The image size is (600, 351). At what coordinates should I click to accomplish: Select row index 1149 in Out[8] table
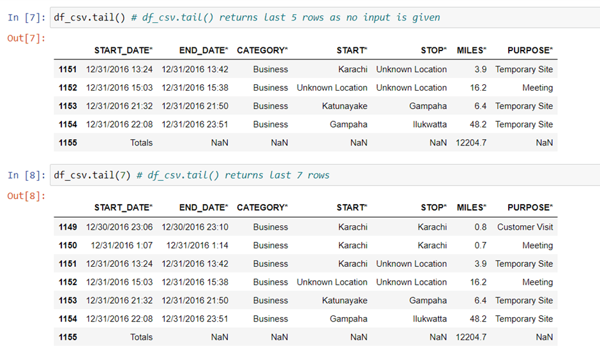(x=68, y=227)
